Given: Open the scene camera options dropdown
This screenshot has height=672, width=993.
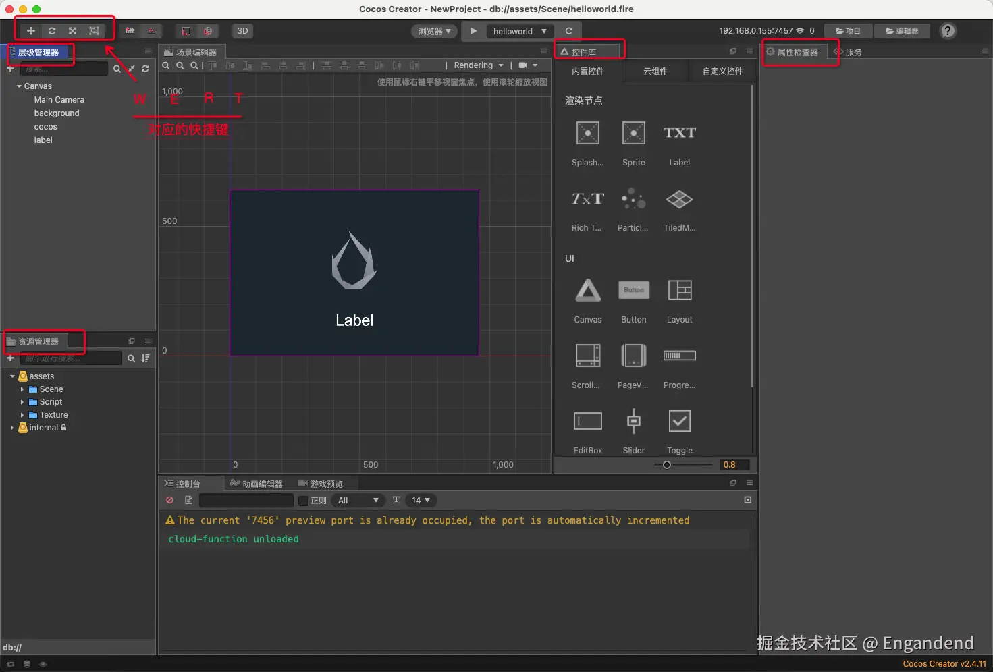Looking at the screenshot, I should click(x=528, y=65).
